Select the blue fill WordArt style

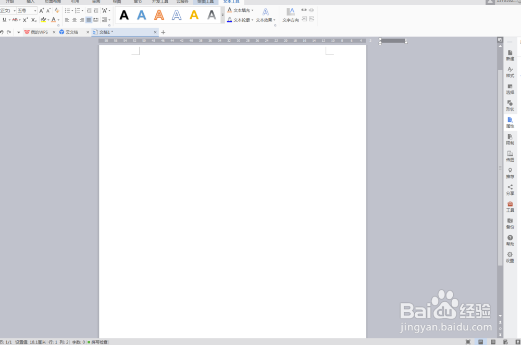pos(142,15)
